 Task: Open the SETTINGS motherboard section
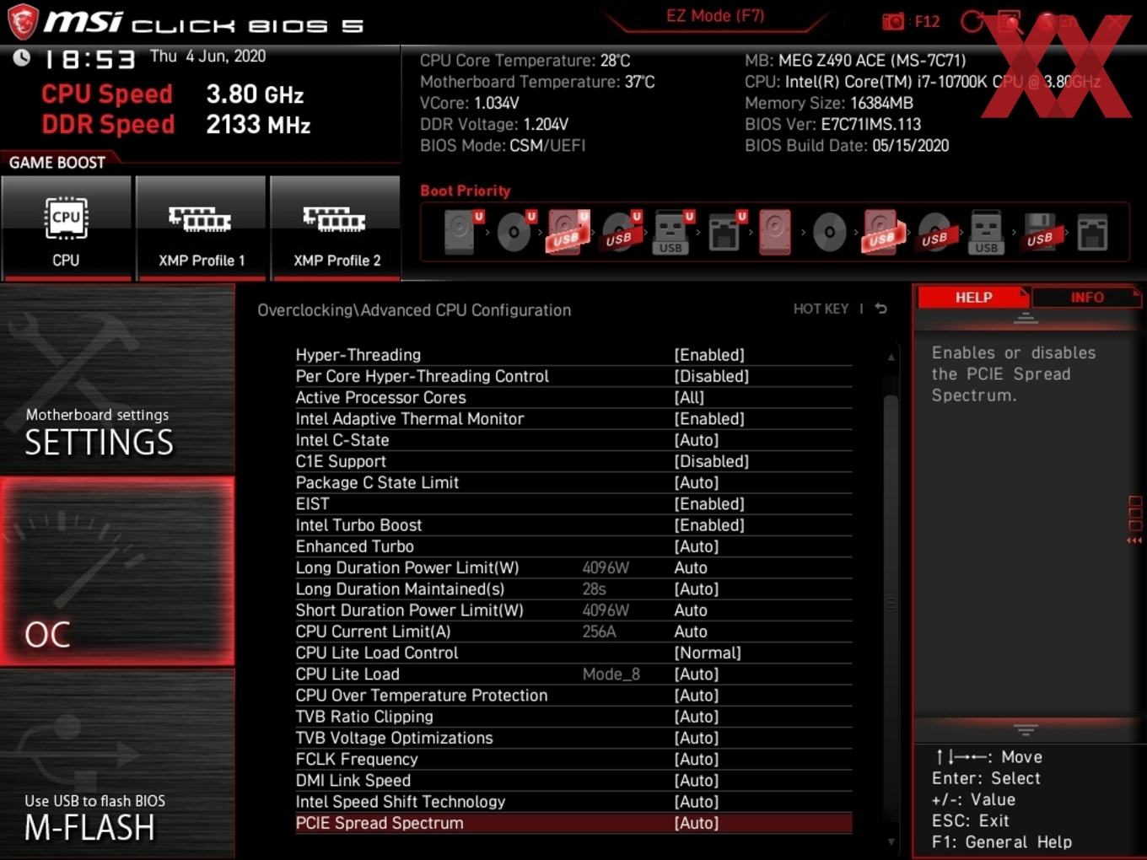pyautogui.click(x=117, y=379)
